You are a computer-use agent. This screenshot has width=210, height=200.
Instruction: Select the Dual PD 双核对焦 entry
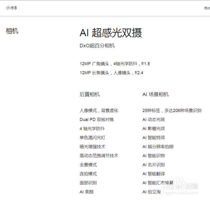(97, 119)
